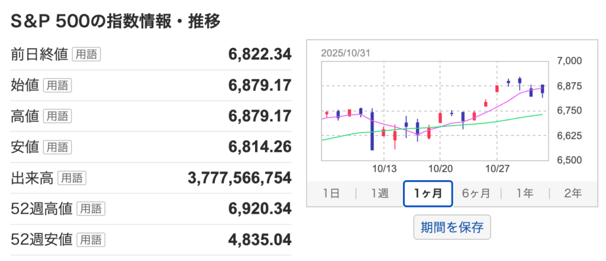Select the highlighted 1ヶ月 period tab
The height and width of the screenshot is (261, 606).
tap(428, 193)
